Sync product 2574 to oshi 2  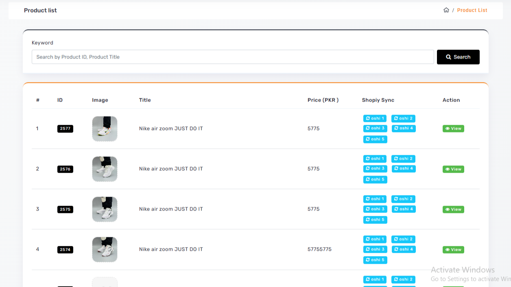(403, 239)
